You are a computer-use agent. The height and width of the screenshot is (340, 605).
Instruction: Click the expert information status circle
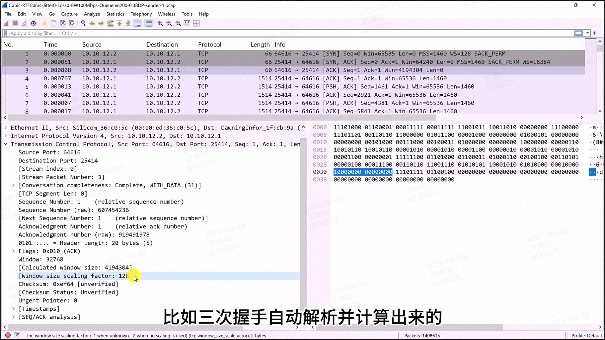(x=8, y=336)
